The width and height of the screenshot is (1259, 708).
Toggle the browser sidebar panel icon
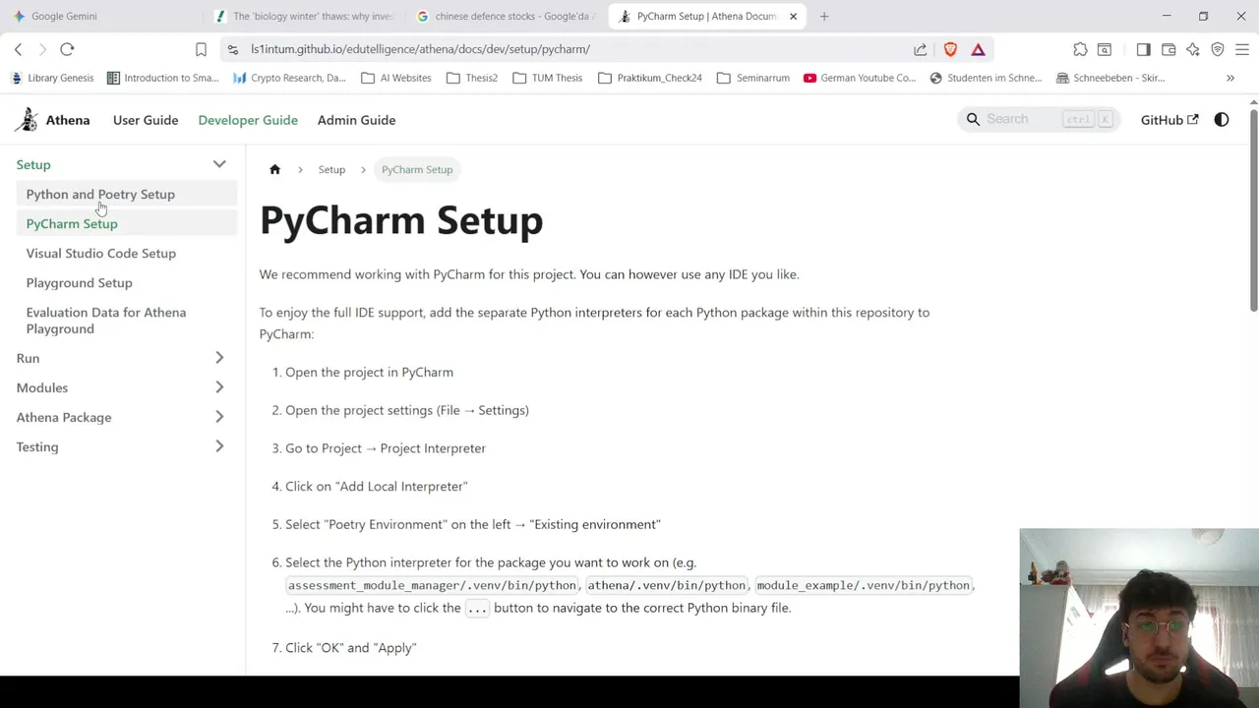pos(1143,49)
